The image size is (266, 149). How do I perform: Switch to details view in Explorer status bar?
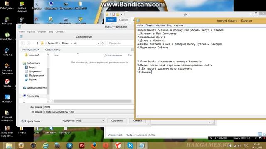[260, 135]
